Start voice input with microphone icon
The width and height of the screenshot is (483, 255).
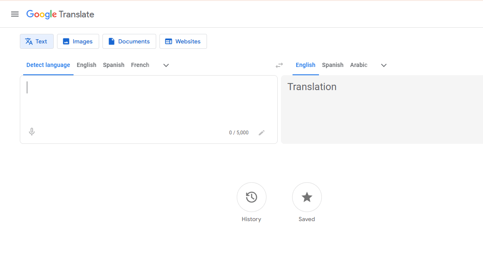click(x=32, y=132)
